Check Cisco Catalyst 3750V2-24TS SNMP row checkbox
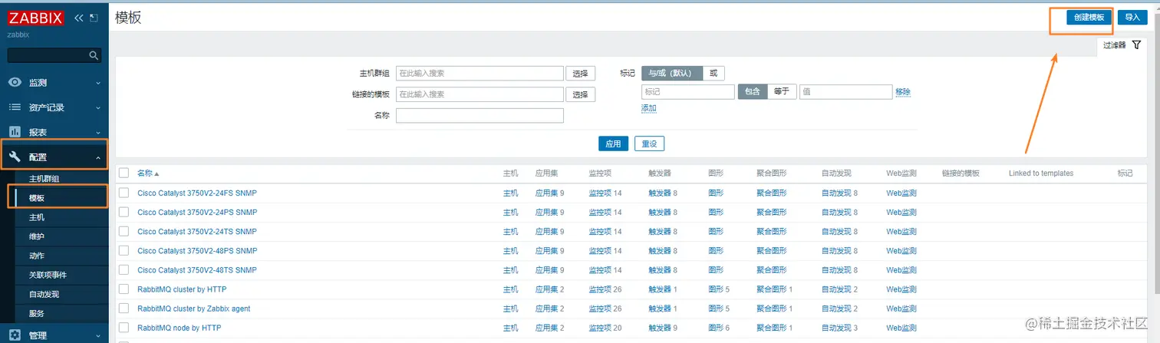Image resolution: width=1160 pixels, height=343 pixels. click(x=124, y=231)
